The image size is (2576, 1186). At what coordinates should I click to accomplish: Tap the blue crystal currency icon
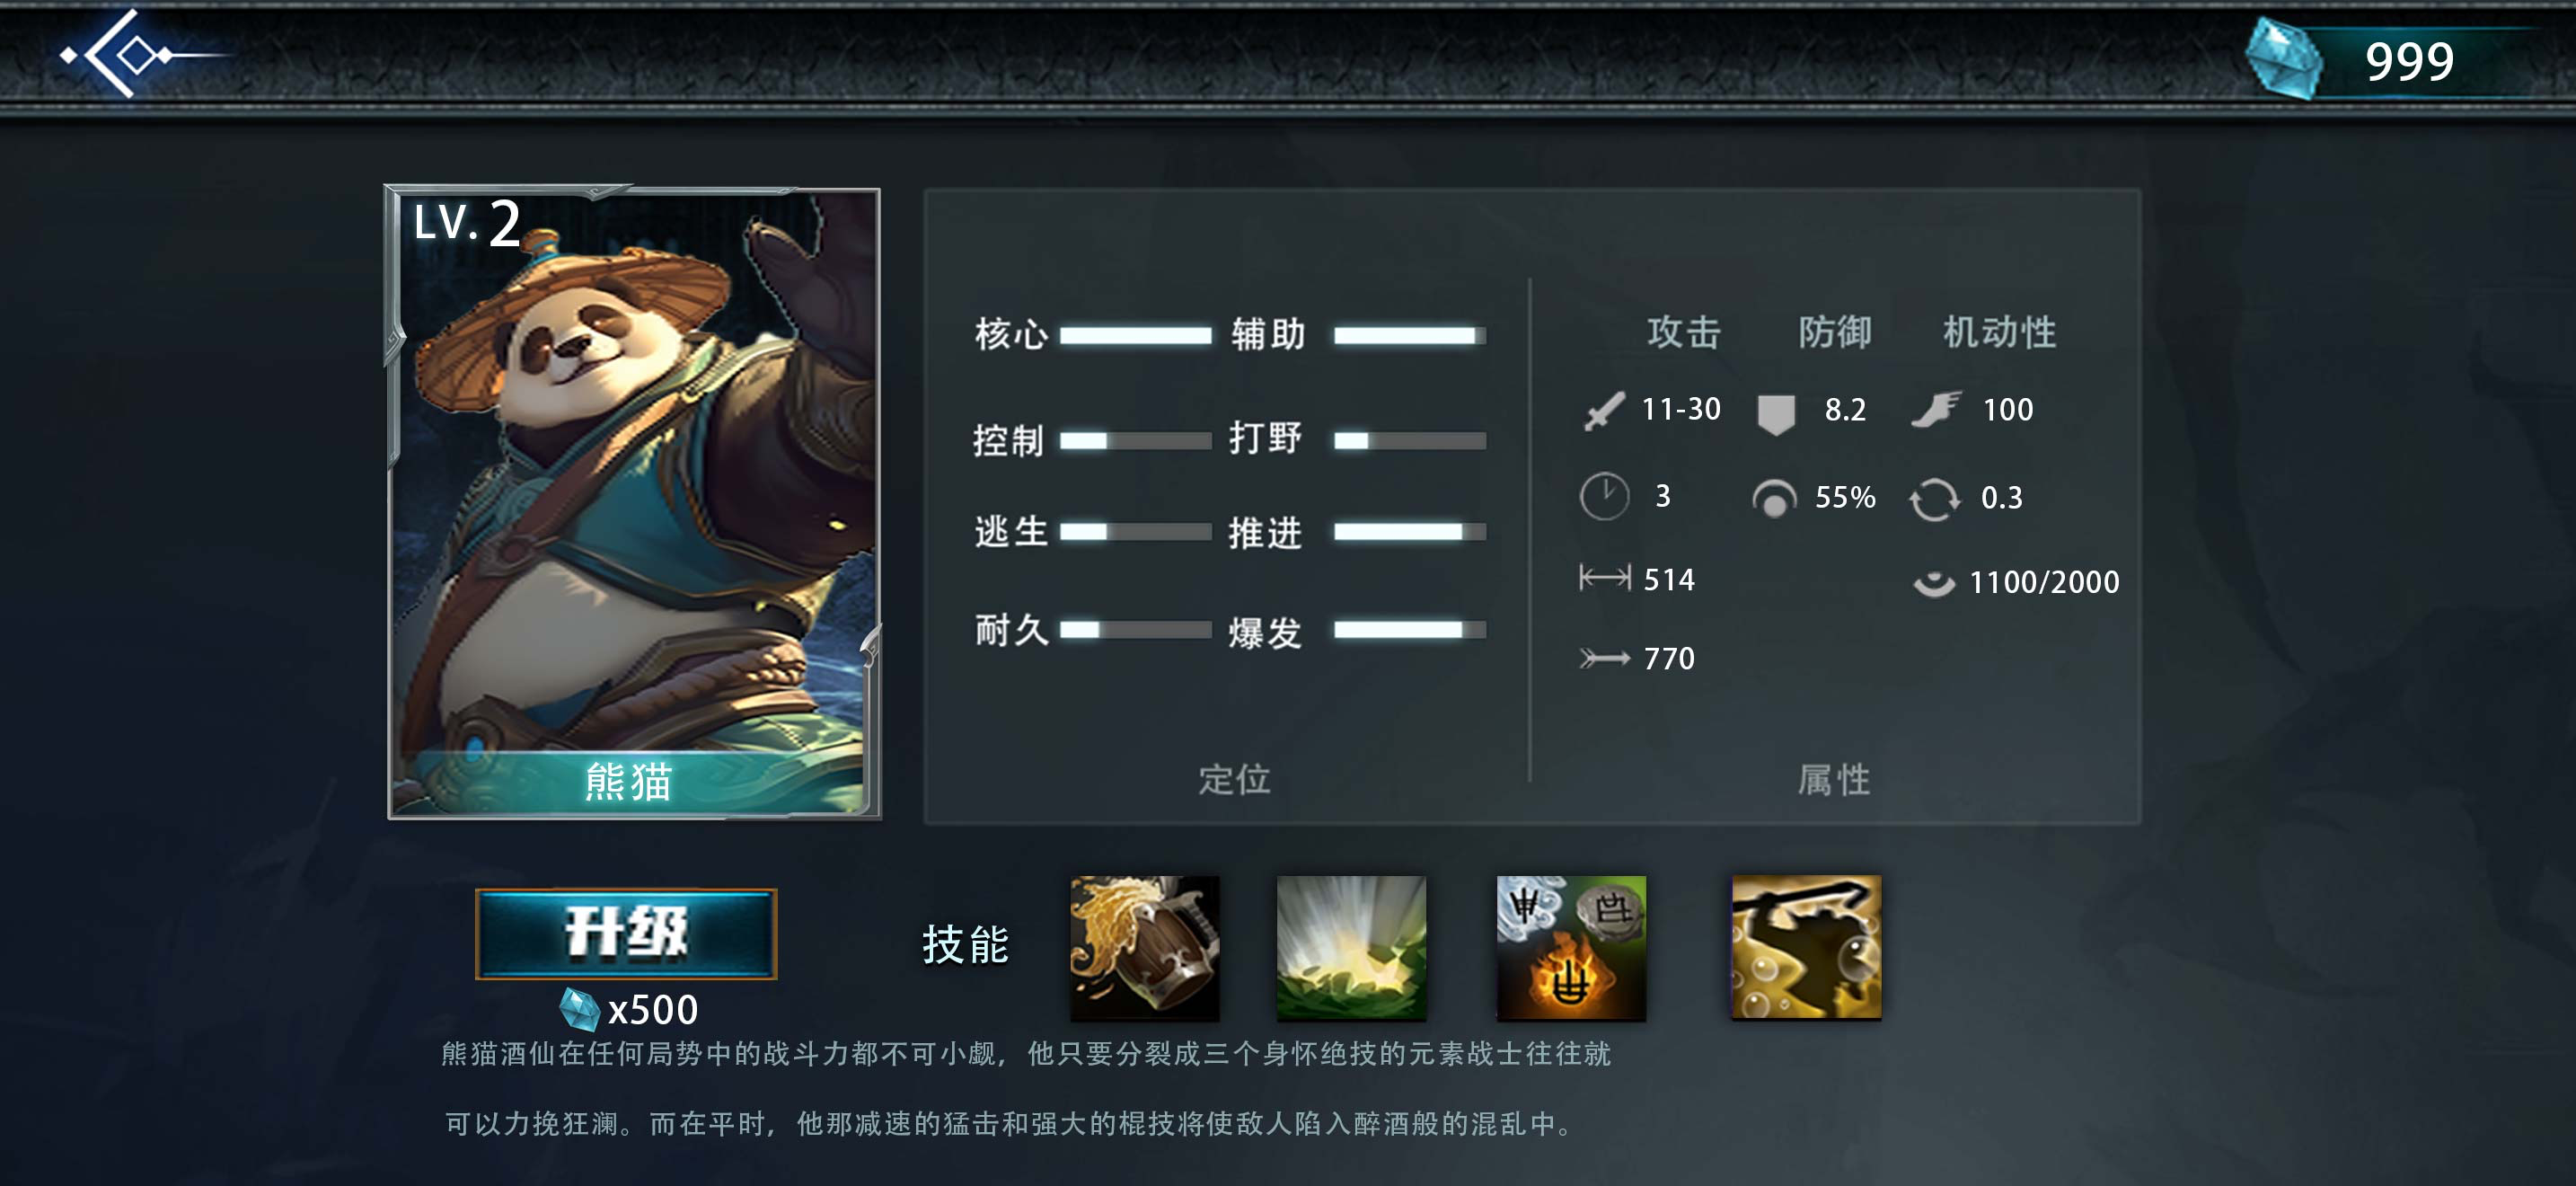[x=2283, y=60]
